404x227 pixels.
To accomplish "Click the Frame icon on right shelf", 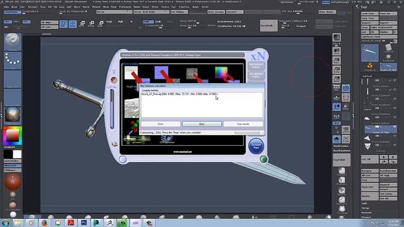I will point(346,139).
